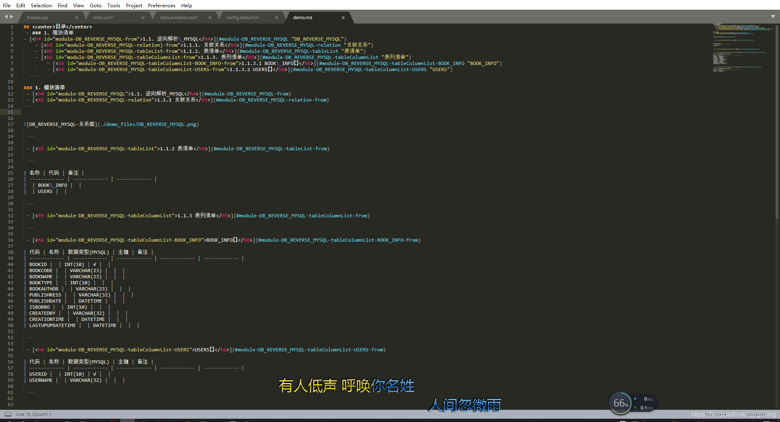780x422 pixels.
Task: Click the PUBLISHDATE DATETIME row
Action: point(74,301)
